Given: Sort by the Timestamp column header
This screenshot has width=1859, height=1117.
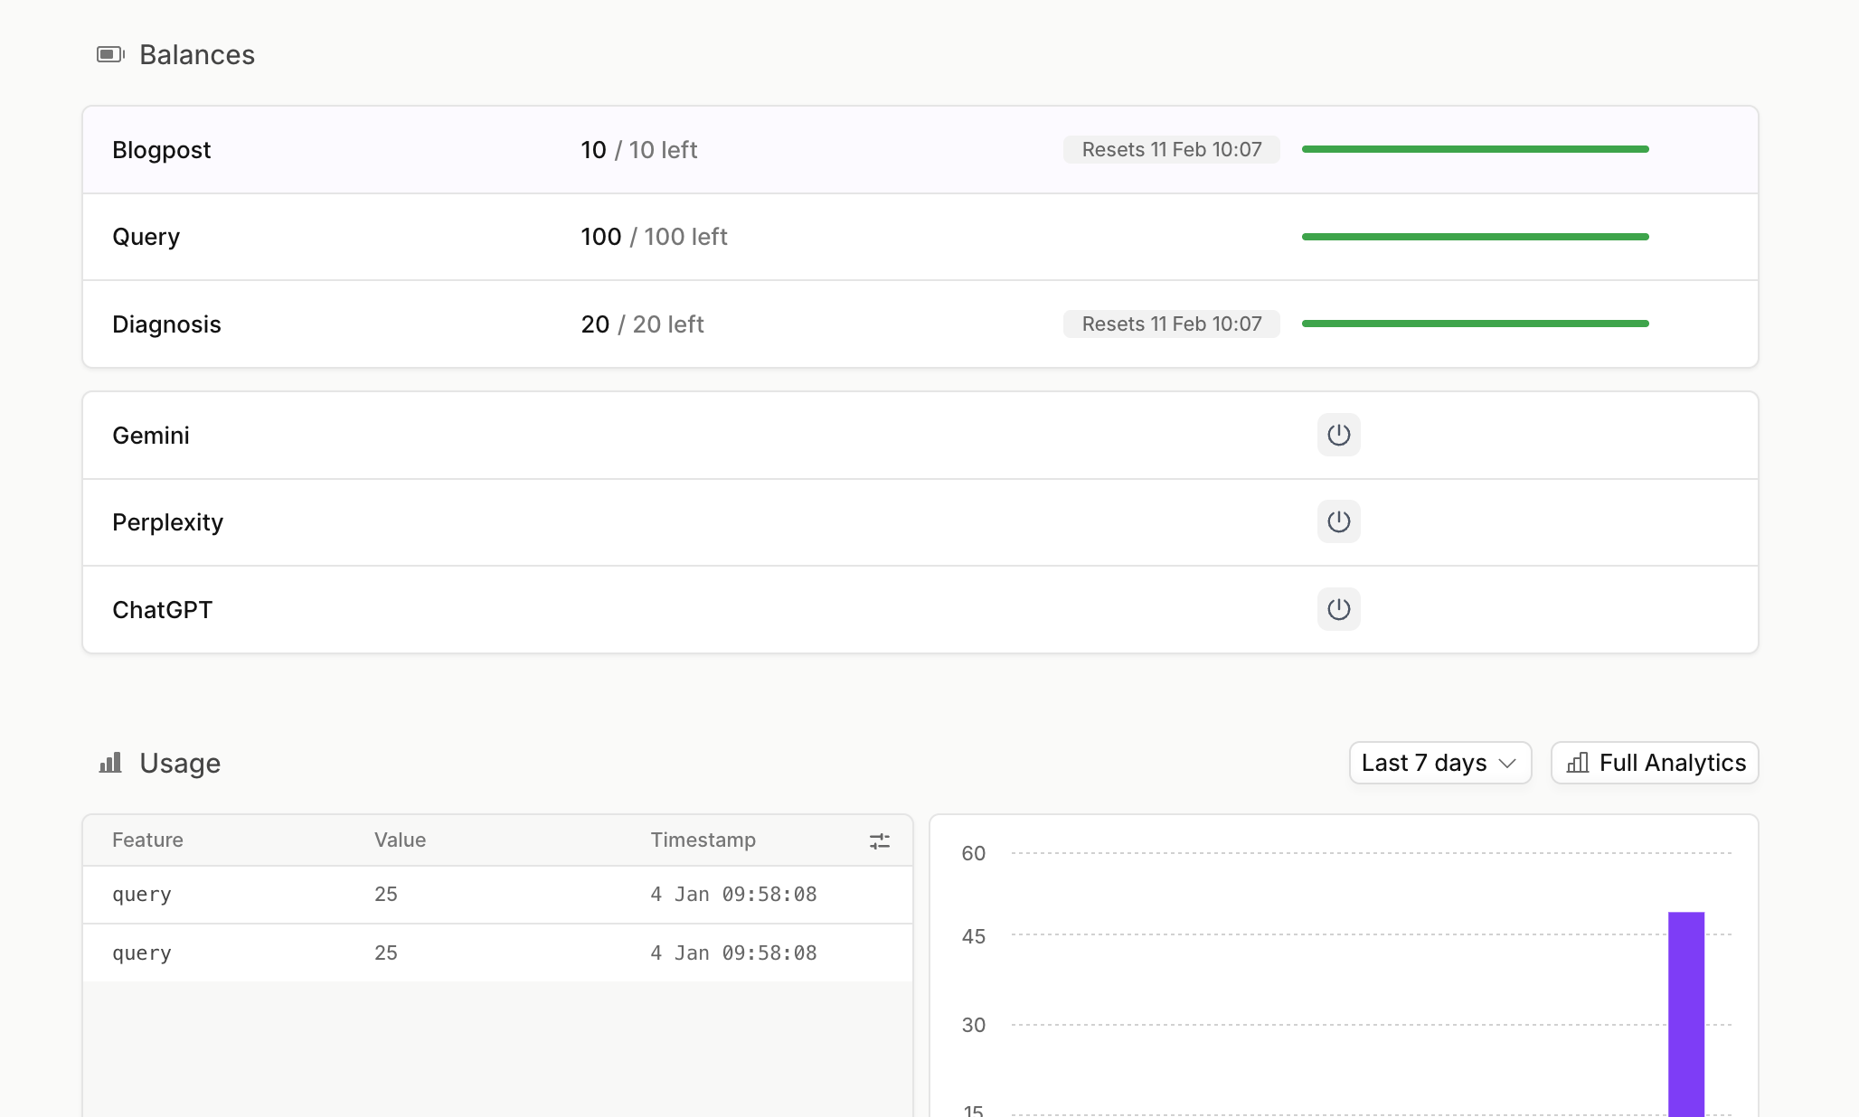Looking at the screenshot, I should (x=703, y=840).
